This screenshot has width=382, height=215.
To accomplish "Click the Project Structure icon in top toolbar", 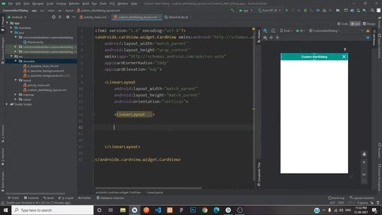I will point(338,11).
